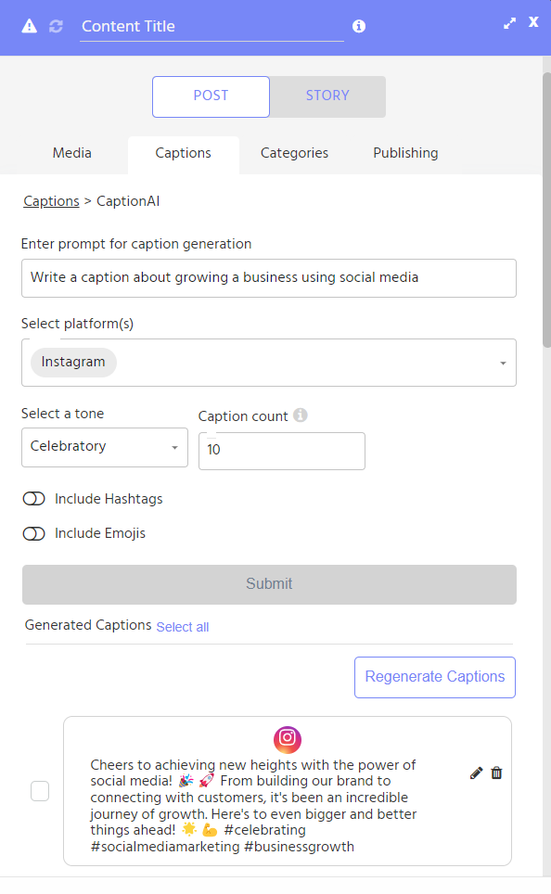551x894 pixels.
Task: Expand the dialog to fullscreen
Action: (509, 23)
